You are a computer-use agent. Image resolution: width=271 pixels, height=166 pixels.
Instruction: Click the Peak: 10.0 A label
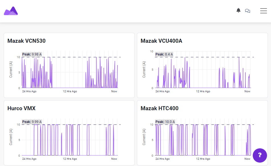(165, 122)
